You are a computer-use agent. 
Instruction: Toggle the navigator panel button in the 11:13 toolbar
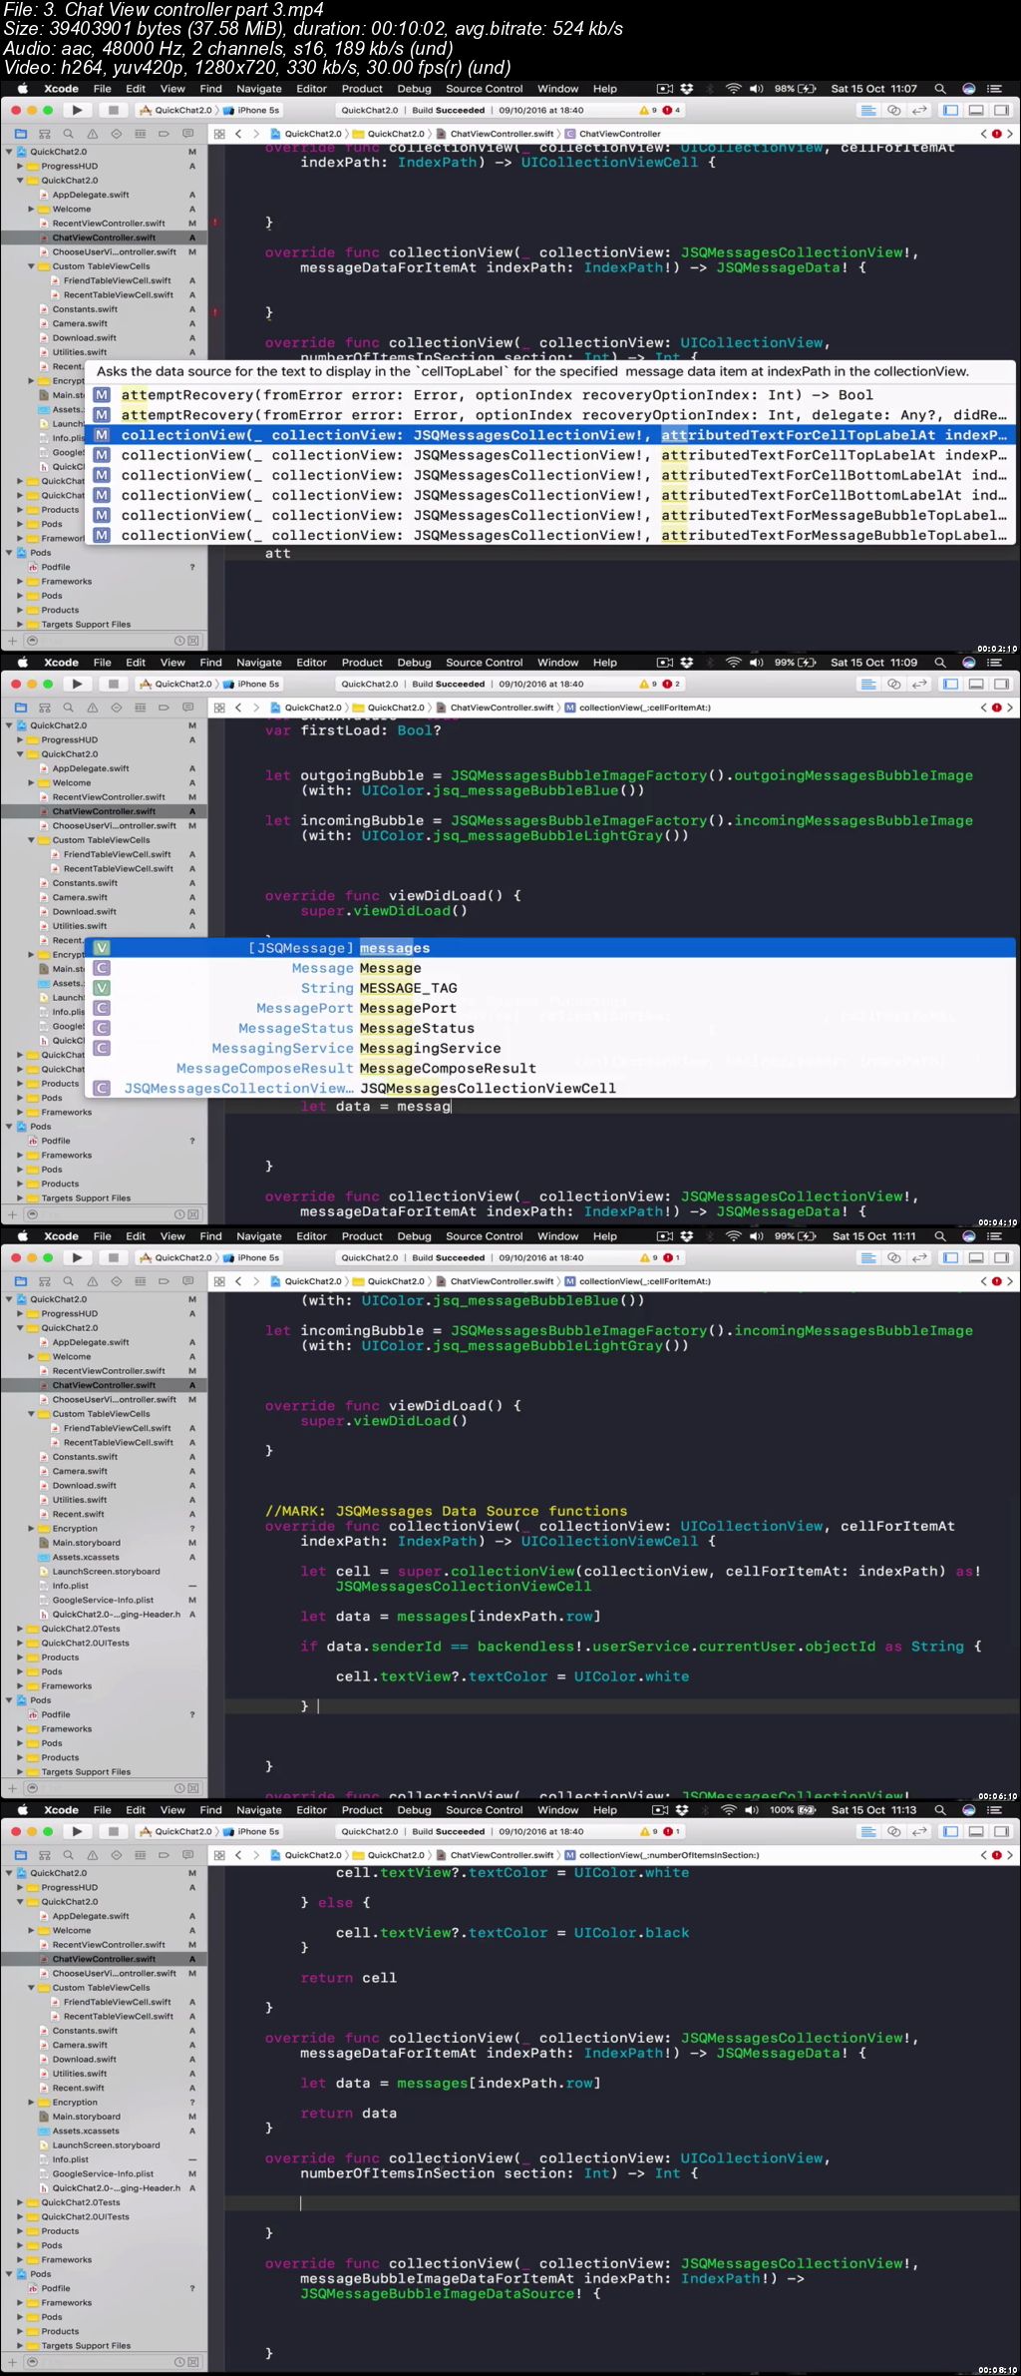pos(950,1831)
